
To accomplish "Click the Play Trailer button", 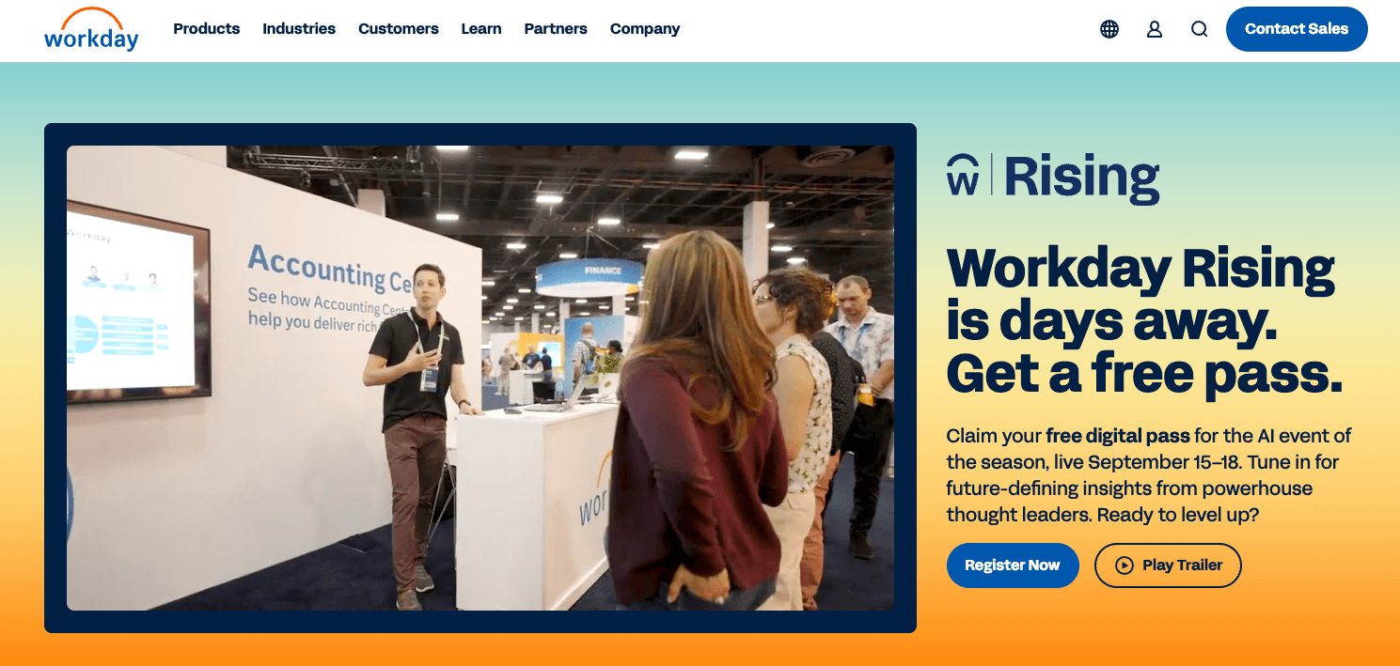I will click(x=1168, y=565).
